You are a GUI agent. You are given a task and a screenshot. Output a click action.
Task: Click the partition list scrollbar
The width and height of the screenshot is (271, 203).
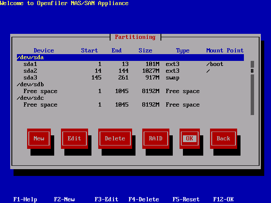tap(252, 88)
